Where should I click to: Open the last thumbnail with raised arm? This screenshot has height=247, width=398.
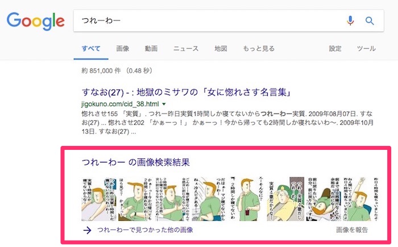point(361,199)
